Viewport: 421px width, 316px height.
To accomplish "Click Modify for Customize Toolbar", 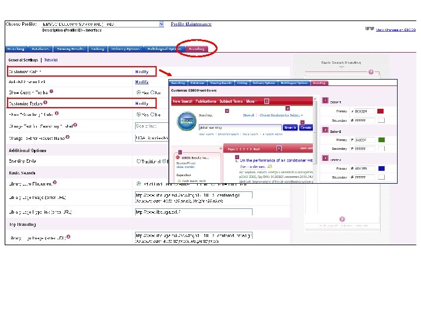I will pyautogui.click(x=142, y=104).
